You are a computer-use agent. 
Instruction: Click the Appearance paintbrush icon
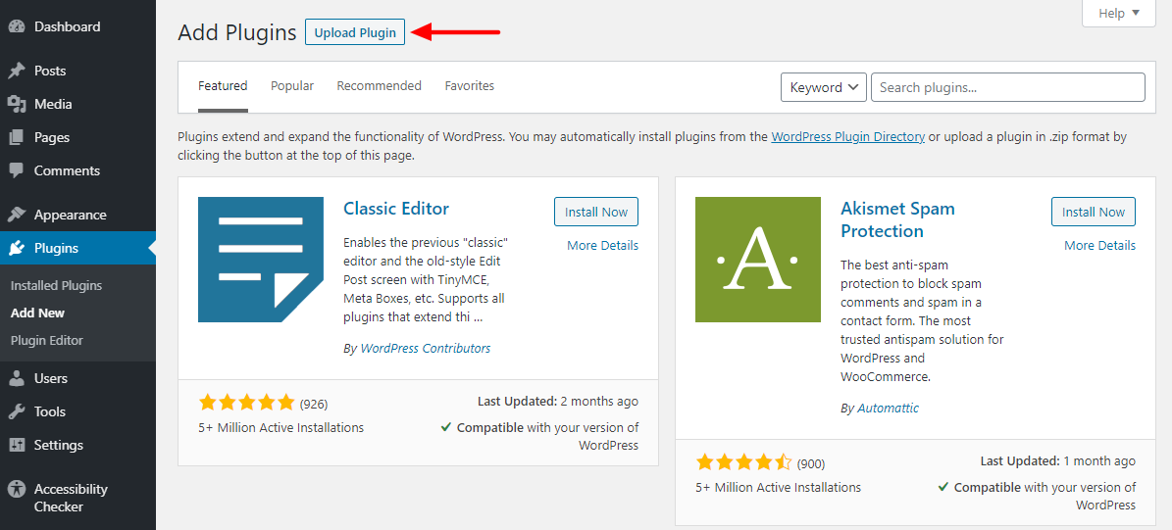click(x=17, y=215)
